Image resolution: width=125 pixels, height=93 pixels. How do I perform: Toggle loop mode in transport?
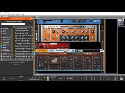point(81,78)
